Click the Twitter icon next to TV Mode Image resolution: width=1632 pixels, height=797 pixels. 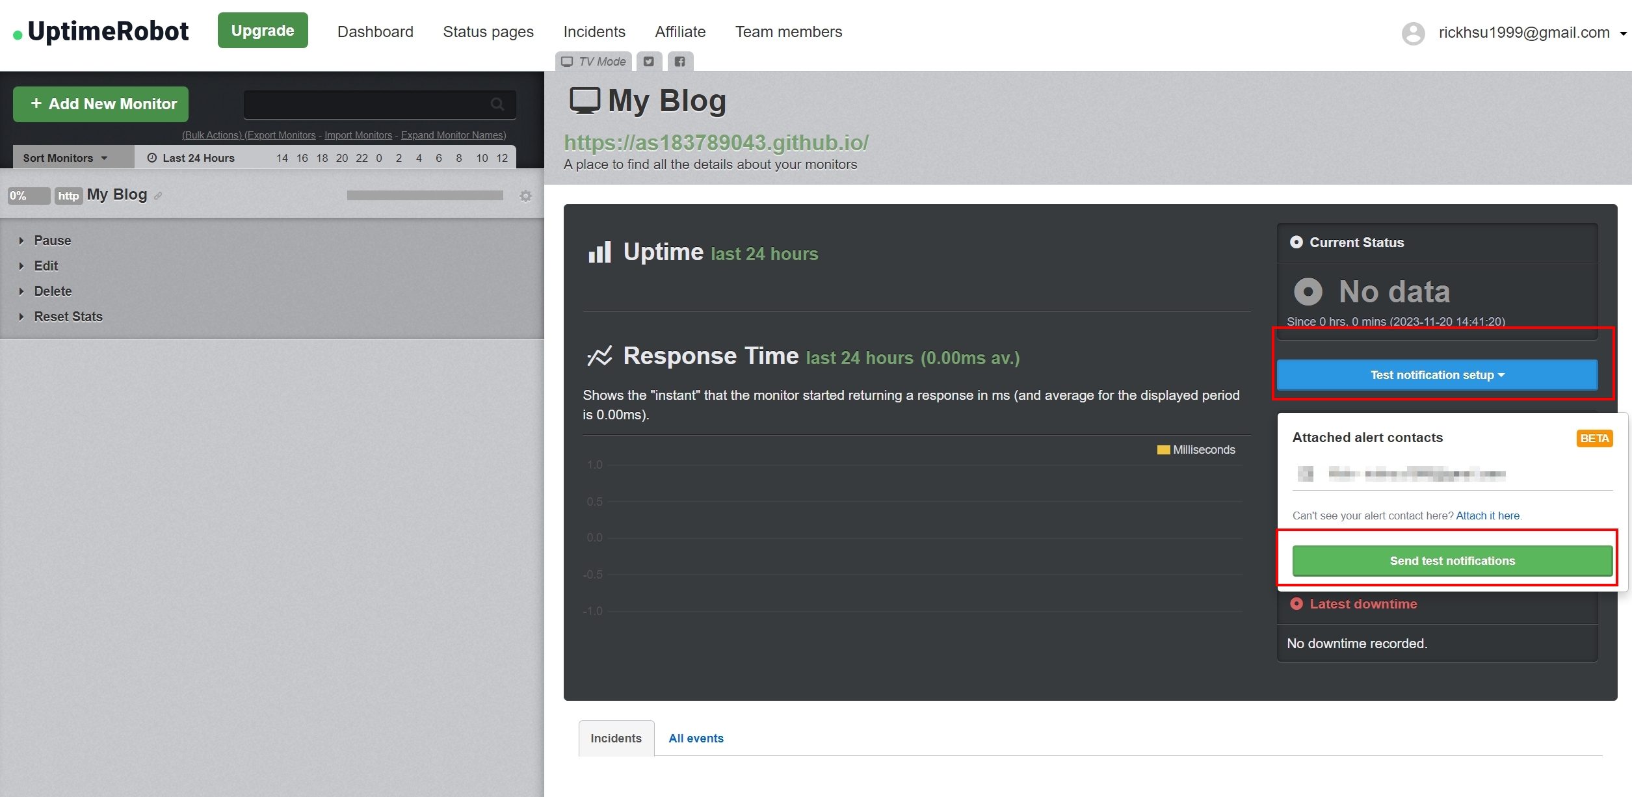point(648,62)
